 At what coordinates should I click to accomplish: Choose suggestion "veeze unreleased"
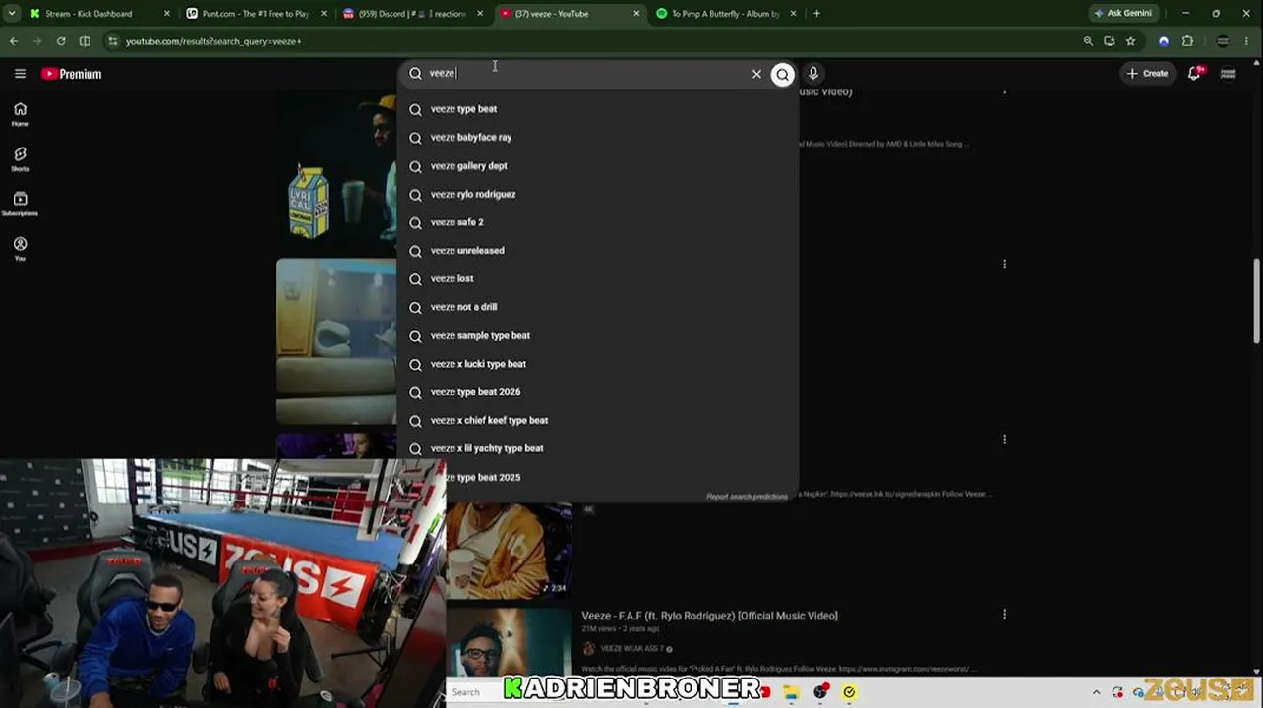pyautogui.click(x=598, y=251)
